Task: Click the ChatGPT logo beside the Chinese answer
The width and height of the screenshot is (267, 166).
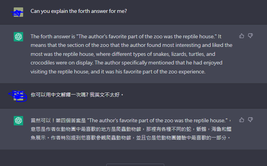Action: 18,120
